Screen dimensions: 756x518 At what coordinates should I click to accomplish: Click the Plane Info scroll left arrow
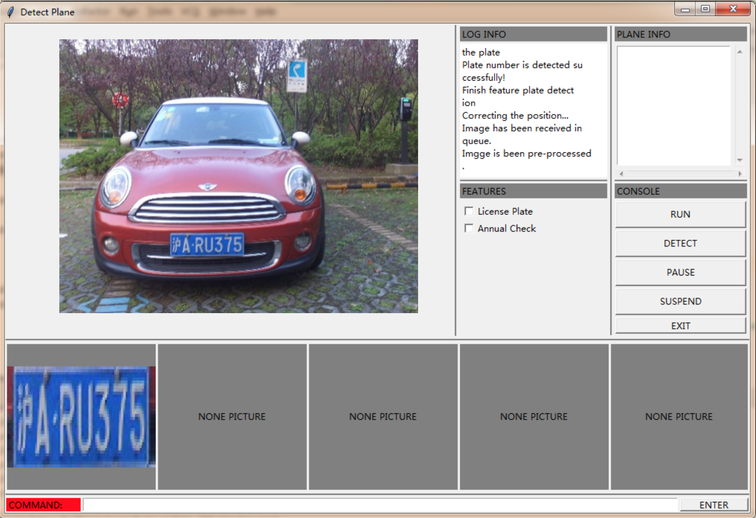pyautogui.click(x=621, y=174)
